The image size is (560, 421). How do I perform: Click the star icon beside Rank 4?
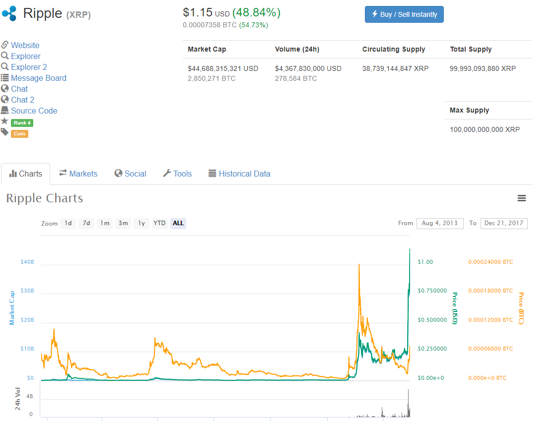click(4, 121)
